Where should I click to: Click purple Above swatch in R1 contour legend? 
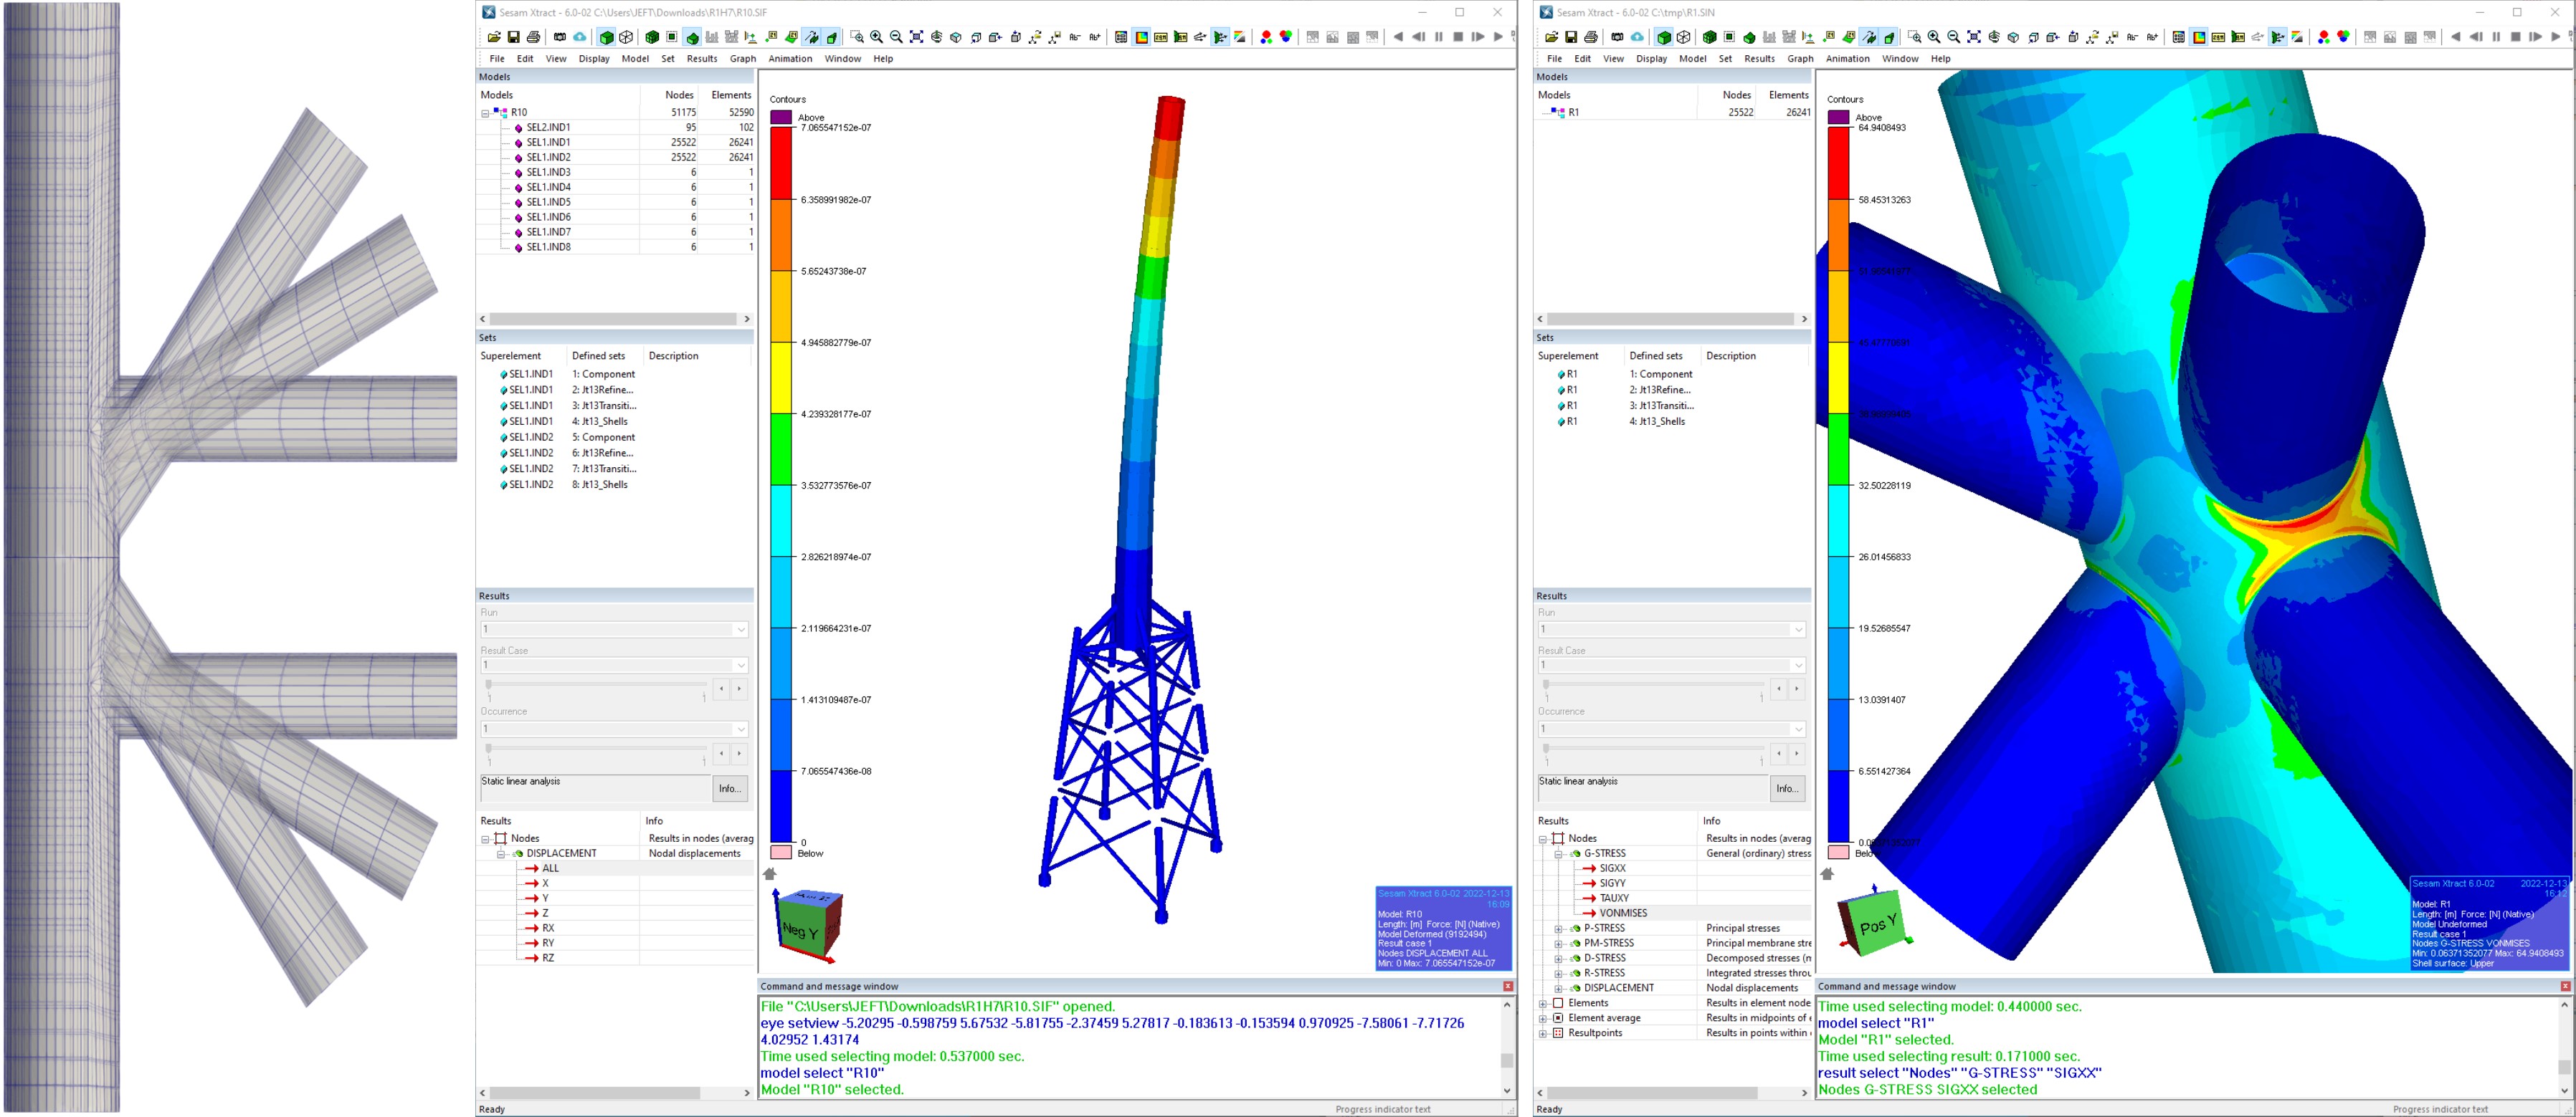tap(1838, 117)
